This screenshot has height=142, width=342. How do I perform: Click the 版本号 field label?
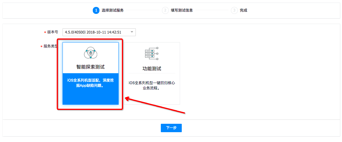53,32
